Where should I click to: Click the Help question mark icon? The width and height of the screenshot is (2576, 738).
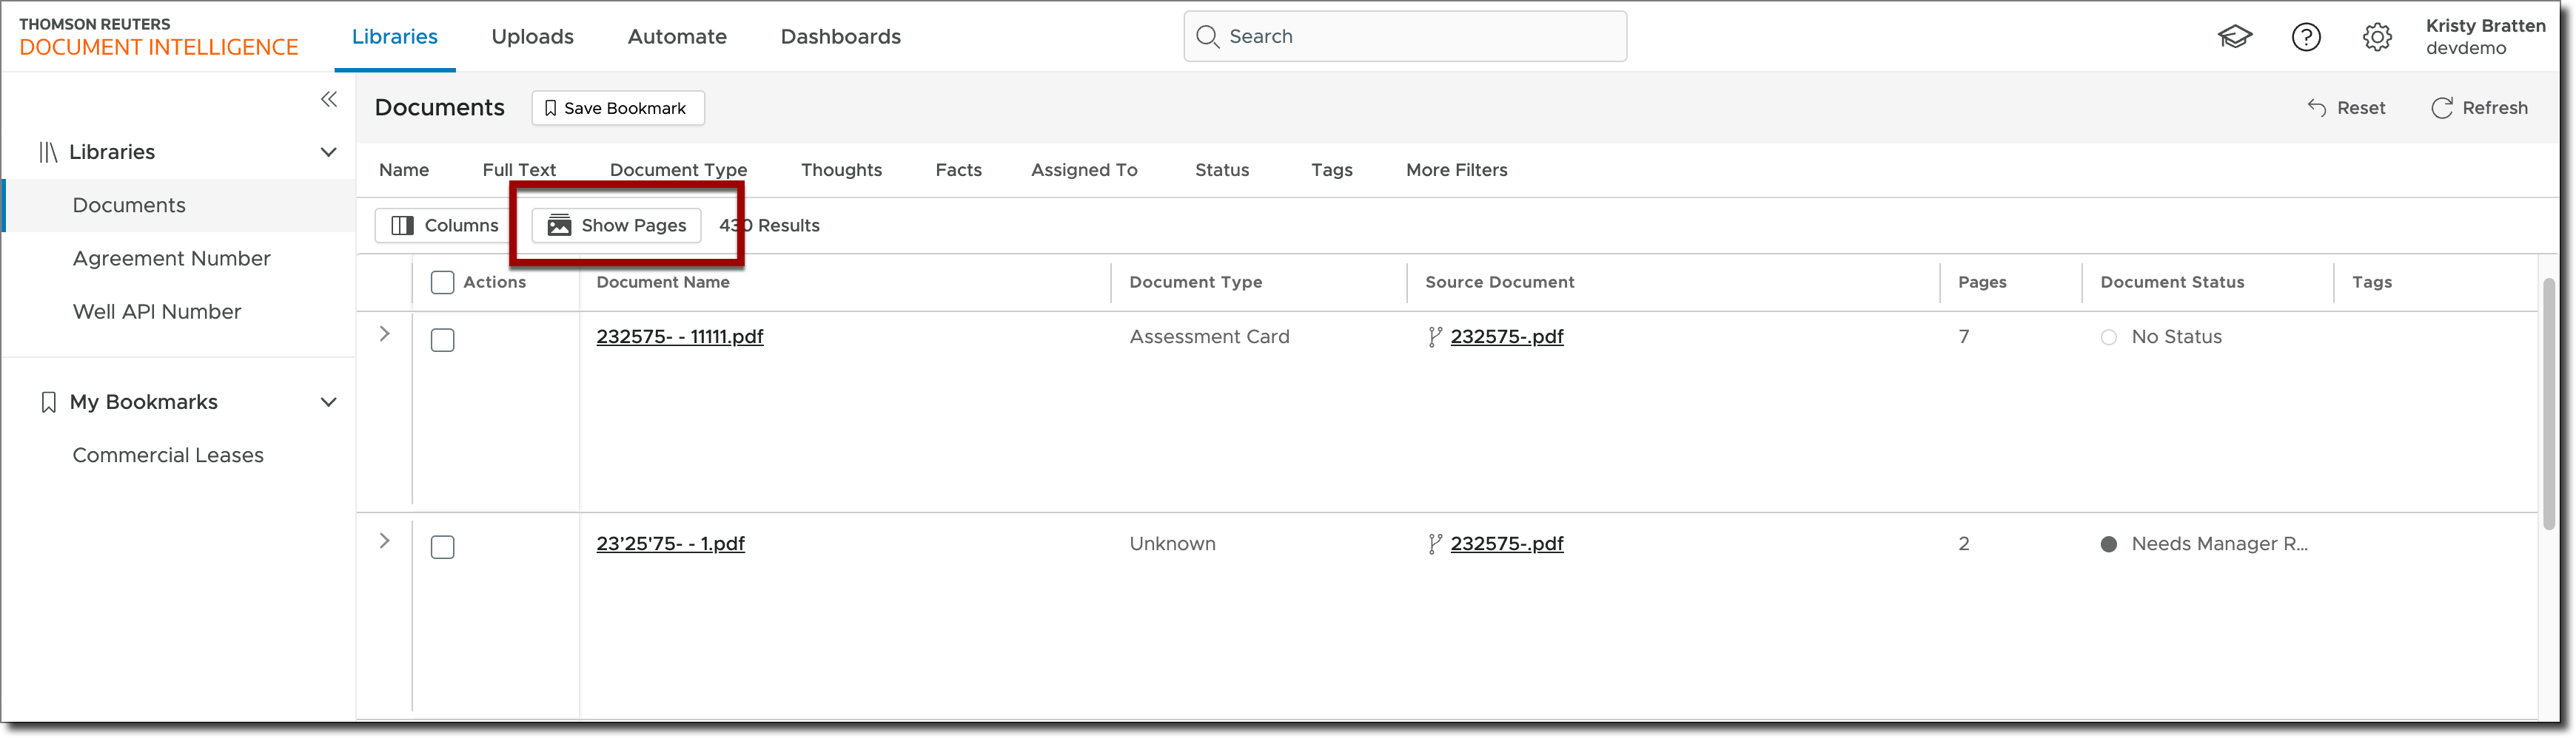[2306, 36]
